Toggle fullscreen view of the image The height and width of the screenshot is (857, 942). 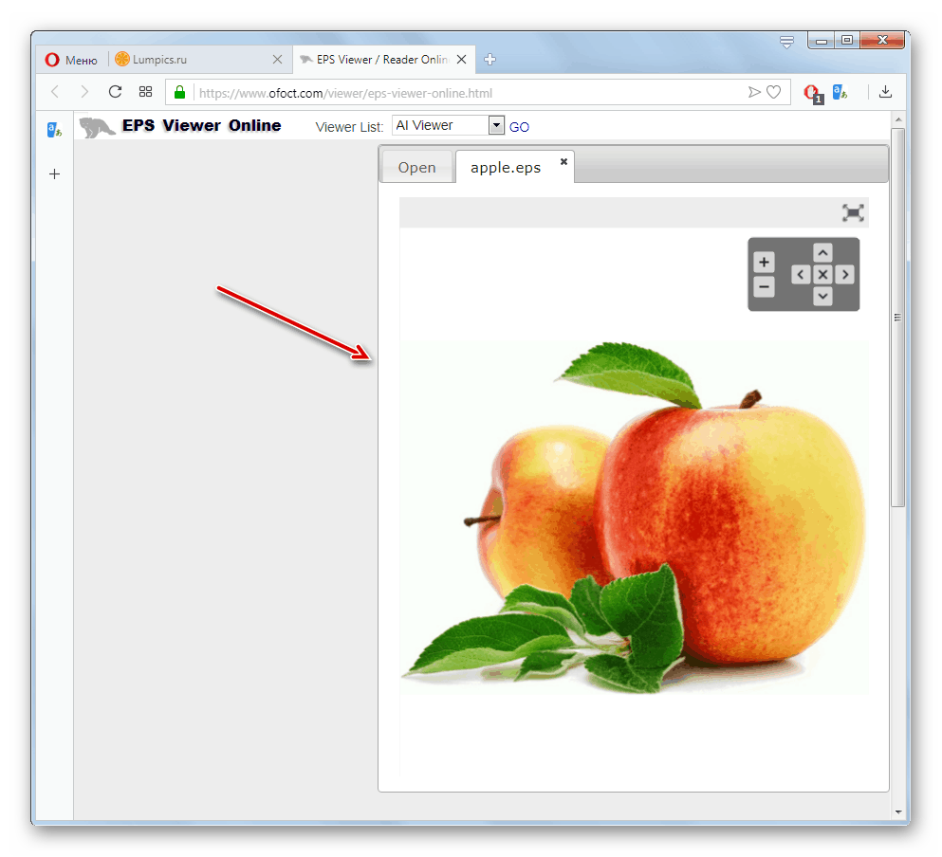[853, 212]
